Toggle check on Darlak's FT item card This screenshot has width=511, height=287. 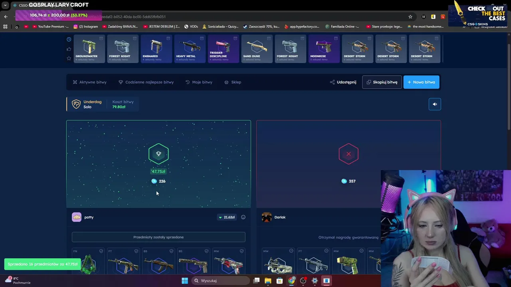click(x=326, y=251)
